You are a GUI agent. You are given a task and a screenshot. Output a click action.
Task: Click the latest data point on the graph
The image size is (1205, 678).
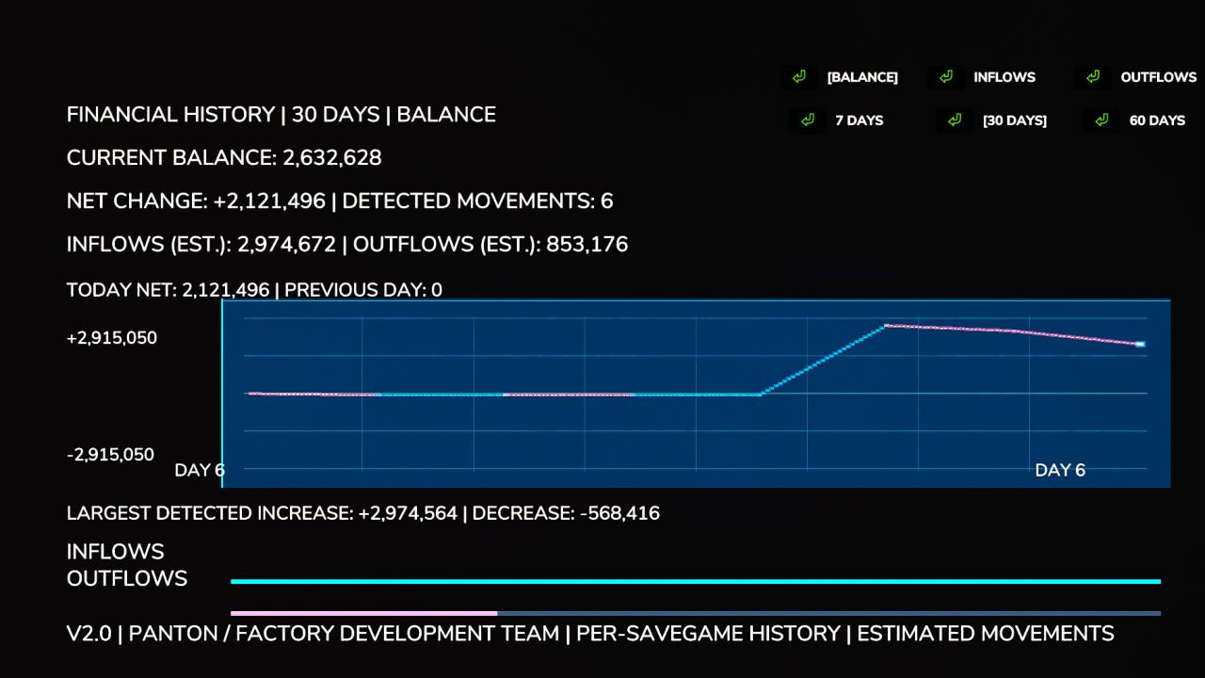(1140, 345)
